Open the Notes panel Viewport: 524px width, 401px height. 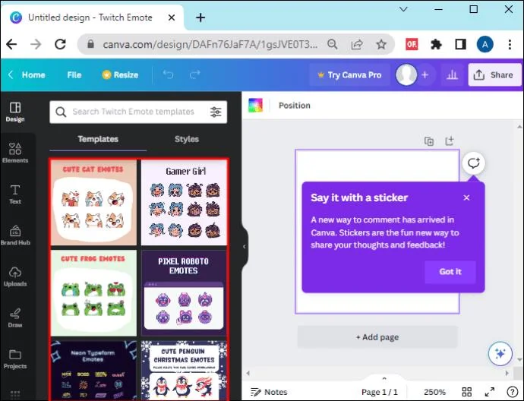click(x=270, y=392)
